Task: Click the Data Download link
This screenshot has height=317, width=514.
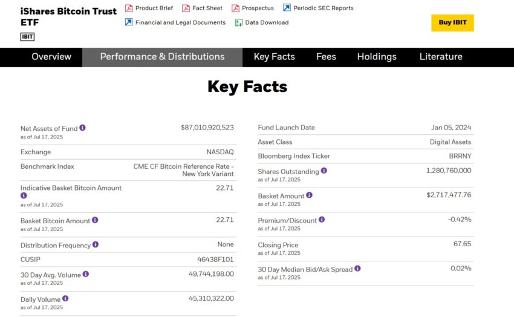Action: 267,22
